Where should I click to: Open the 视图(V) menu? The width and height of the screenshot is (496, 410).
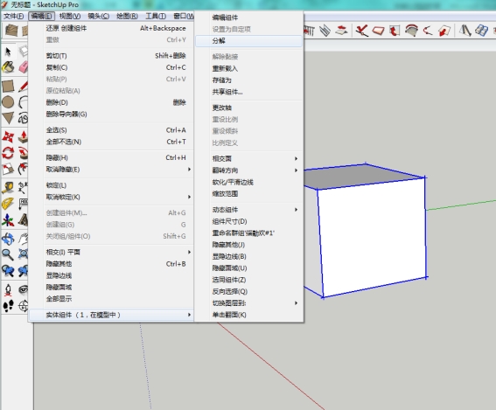tap(70, 16)
